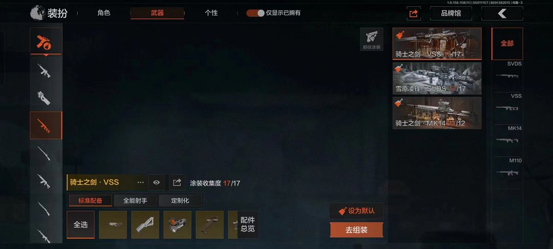This screenshot has height=249, width=553.
Task: Open the three-dot menu beside 骑士之剑·VSS
Action: point(140,182)
